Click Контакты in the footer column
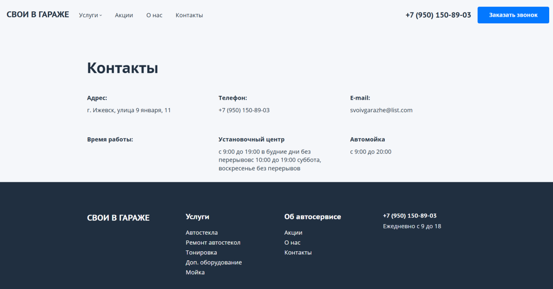Image resolution: width=553 pixels, height=289 pixels. [x=298, y=253]
